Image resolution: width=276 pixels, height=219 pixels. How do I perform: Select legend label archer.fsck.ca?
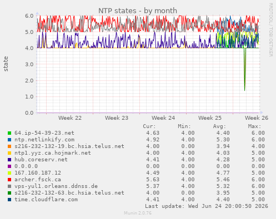coord(38,180)
